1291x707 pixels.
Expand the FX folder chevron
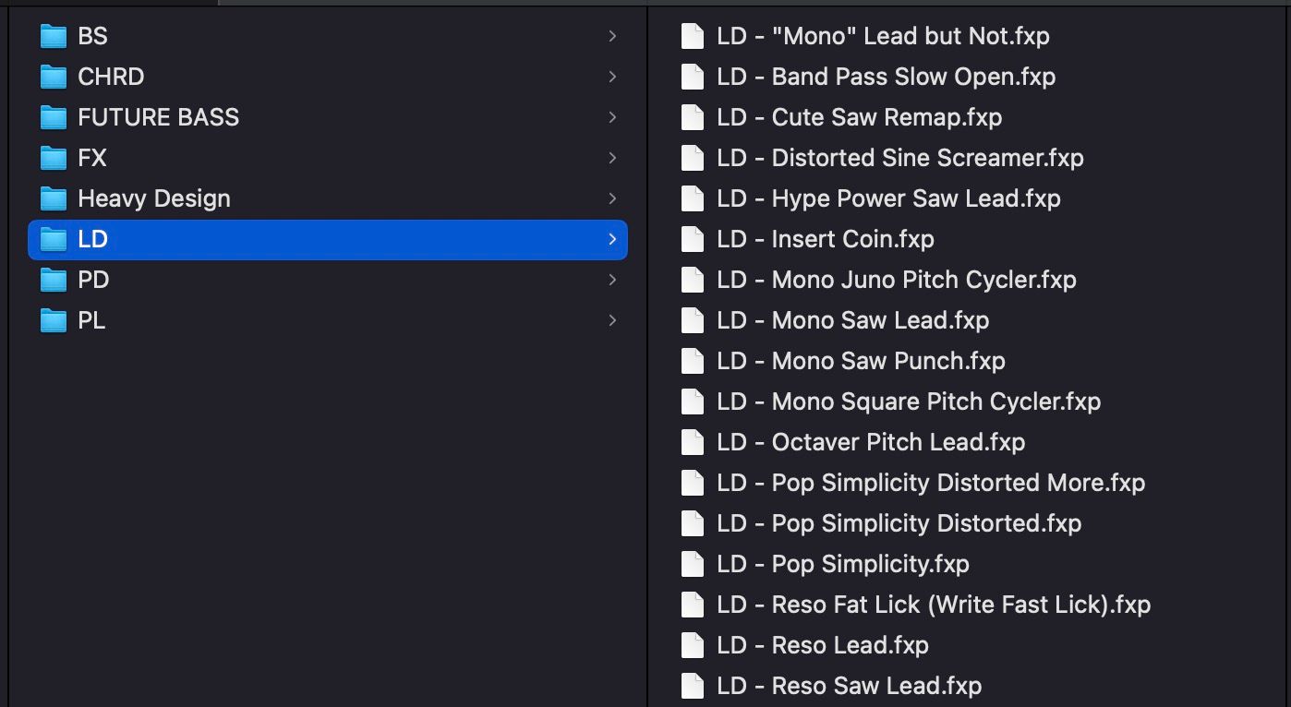click(612, 158)
